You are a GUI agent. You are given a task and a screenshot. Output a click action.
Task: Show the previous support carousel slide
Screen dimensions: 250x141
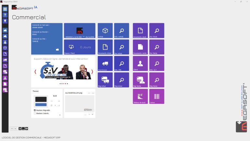pos(35,72)
